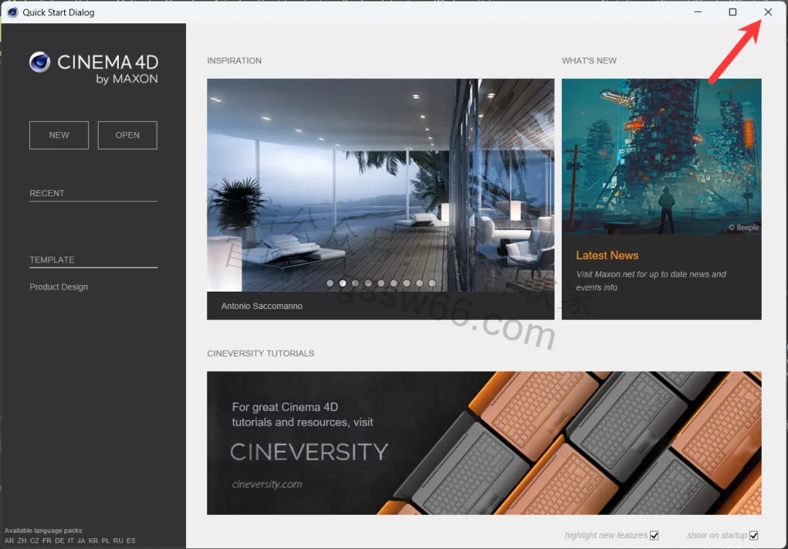
Task: Click the ES language pack code
Action: pos(131,541)
